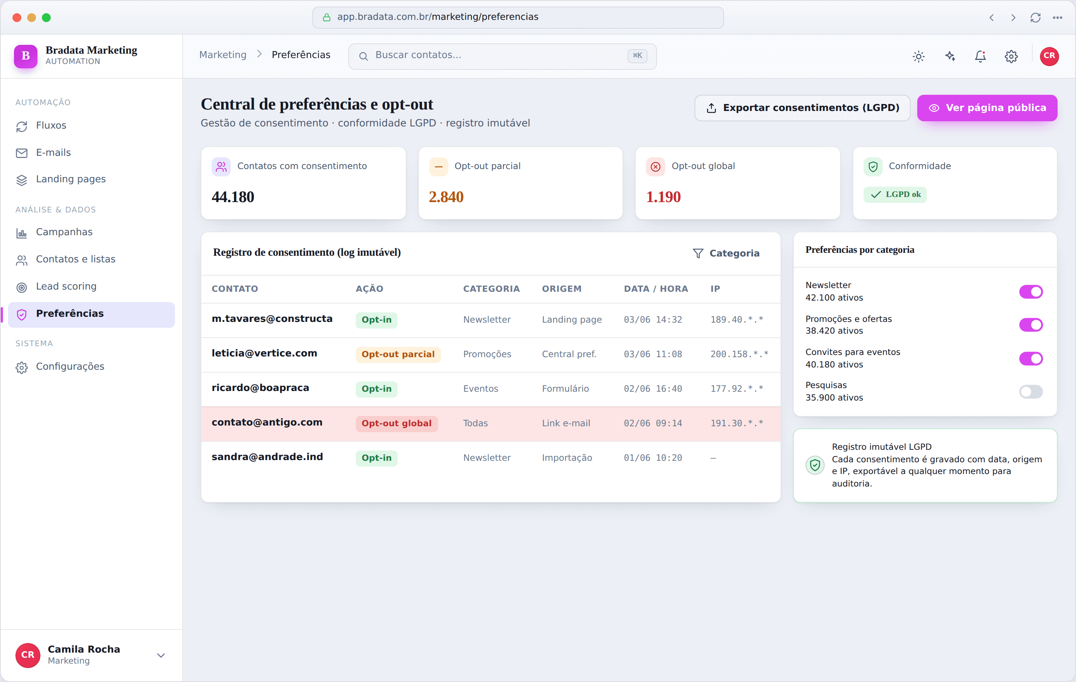Screen dimensions: 1076x682
Task: Open the browser more options menu
Action: 1057,17
